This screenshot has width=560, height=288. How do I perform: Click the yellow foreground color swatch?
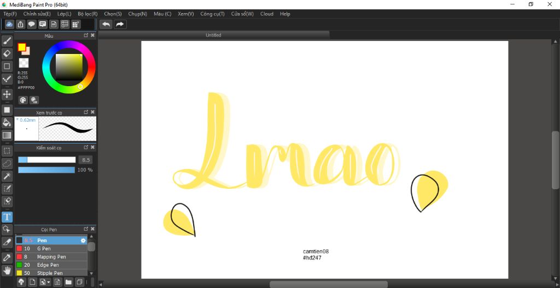pyautogui.click(x=22, y=47)
